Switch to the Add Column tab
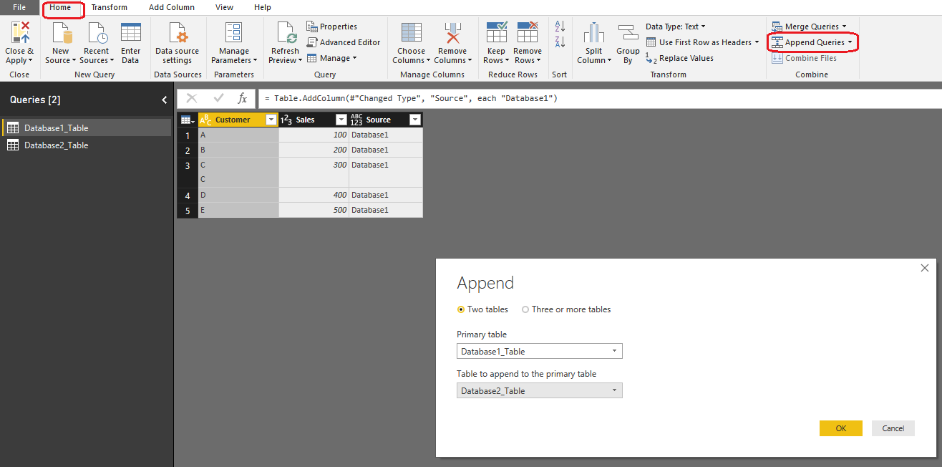The width and height of the screenshot is (942, 467). pos(172,7)
